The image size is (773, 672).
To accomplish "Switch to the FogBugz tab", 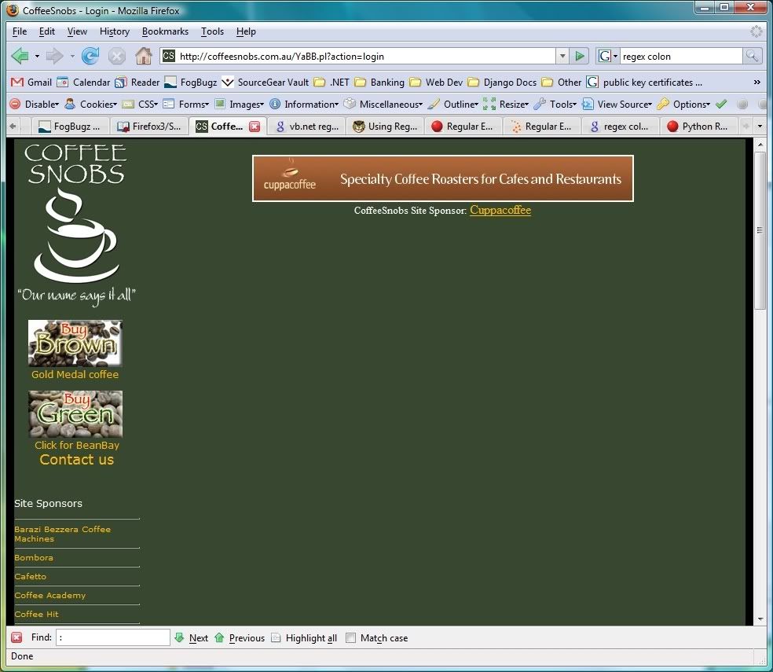I will pos(69,127).
